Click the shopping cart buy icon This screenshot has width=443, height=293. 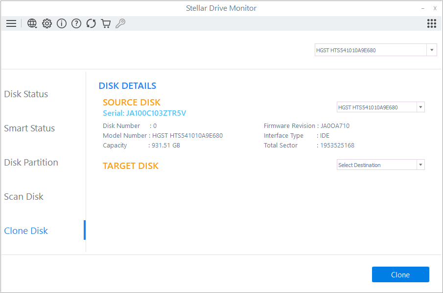pos(106,23)
